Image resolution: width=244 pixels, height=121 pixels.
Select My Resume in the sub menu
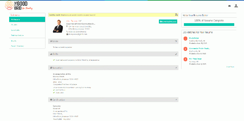[27, 20]
